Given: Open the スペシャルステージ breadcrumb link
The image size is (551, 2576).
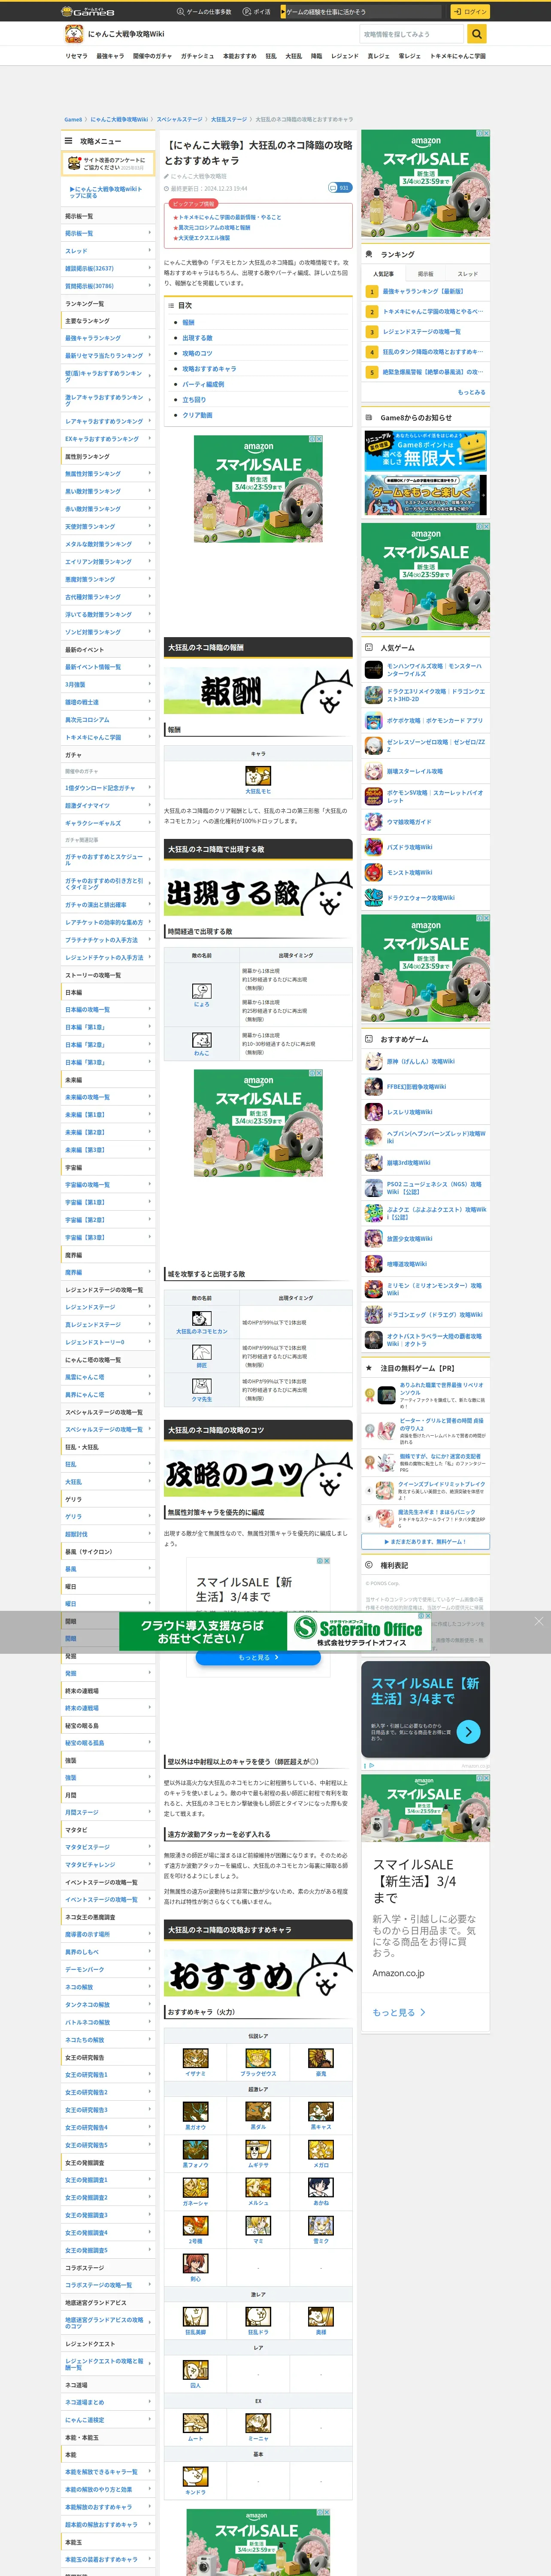Looking at the screenshot, I should coord(179,119).
